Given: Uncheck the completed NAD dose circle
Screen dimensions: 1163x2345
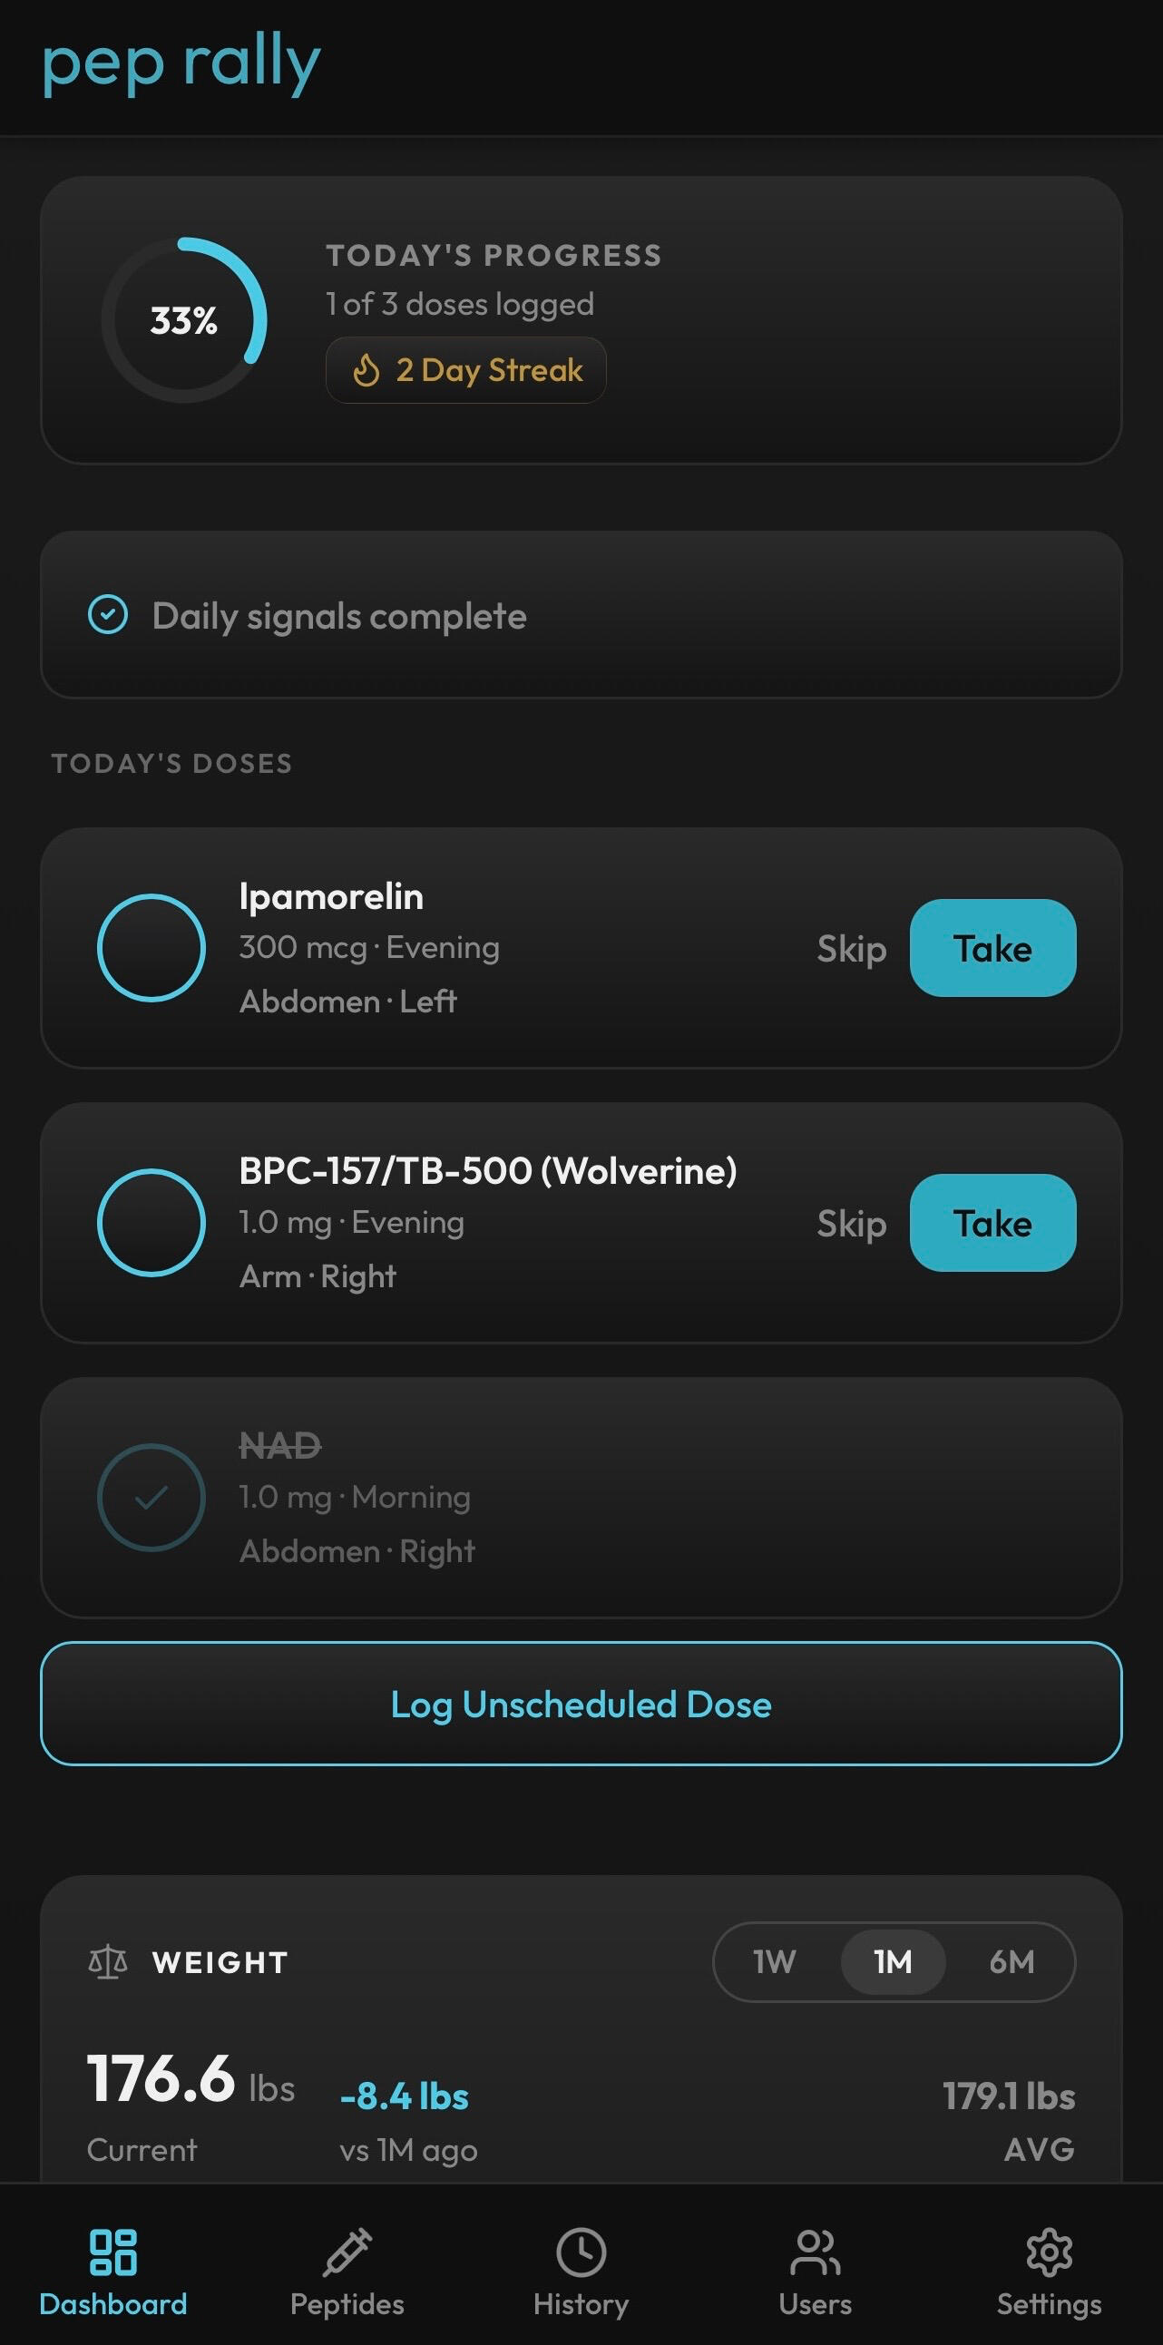Looking at the screenshot, I should point(151,1498).
